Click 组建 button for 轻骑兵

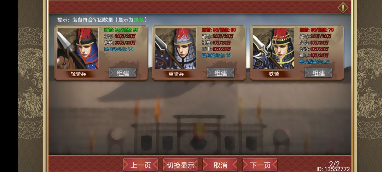(x=123, y=73)
